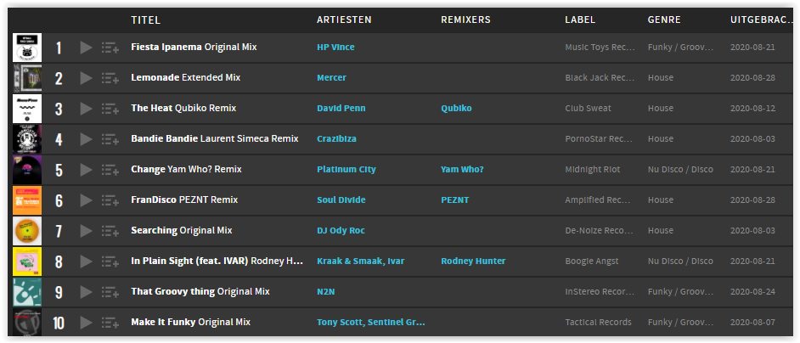The width and height of the screenshot is (800, 343).
Task: Add FranDisco PEZNT Remix to queue
Action: (110, 200)
